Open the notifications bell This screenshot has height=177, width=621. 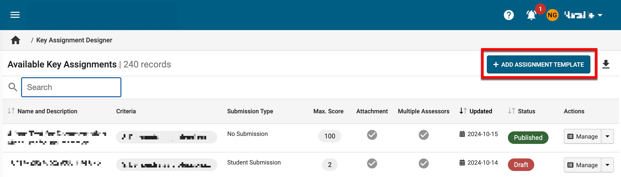tap(531, 15)
